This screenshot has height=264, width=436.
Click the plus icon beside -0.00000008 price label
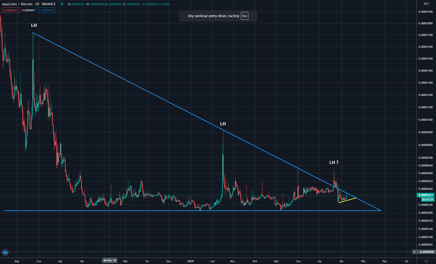coord(414,252)
